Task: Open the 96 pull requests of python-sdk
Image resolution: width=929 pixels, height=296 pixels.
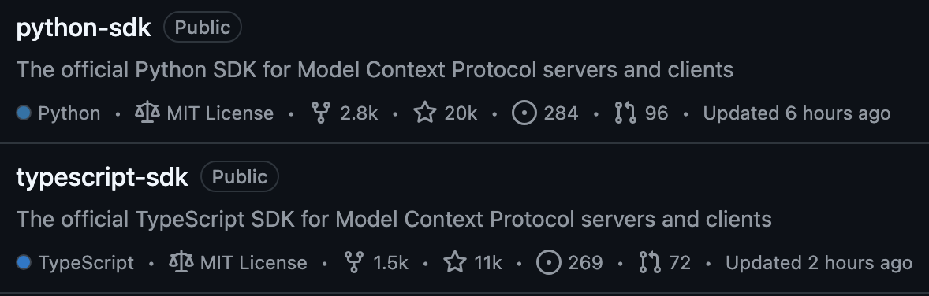Action: tap(656, 113)
